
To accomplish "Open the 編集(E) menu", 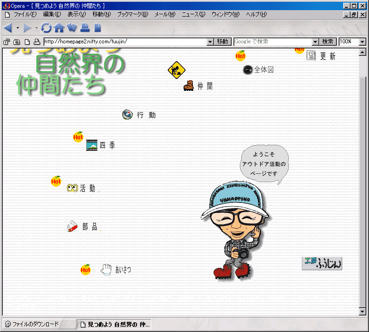I will [x=52, y=15].
